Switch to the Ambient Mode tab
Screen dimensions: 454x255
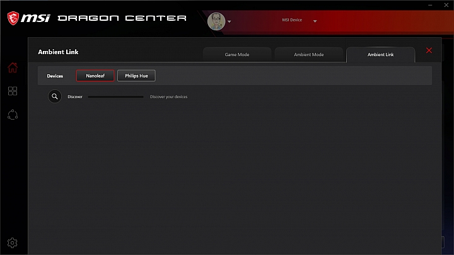click(x=308, y=54)
